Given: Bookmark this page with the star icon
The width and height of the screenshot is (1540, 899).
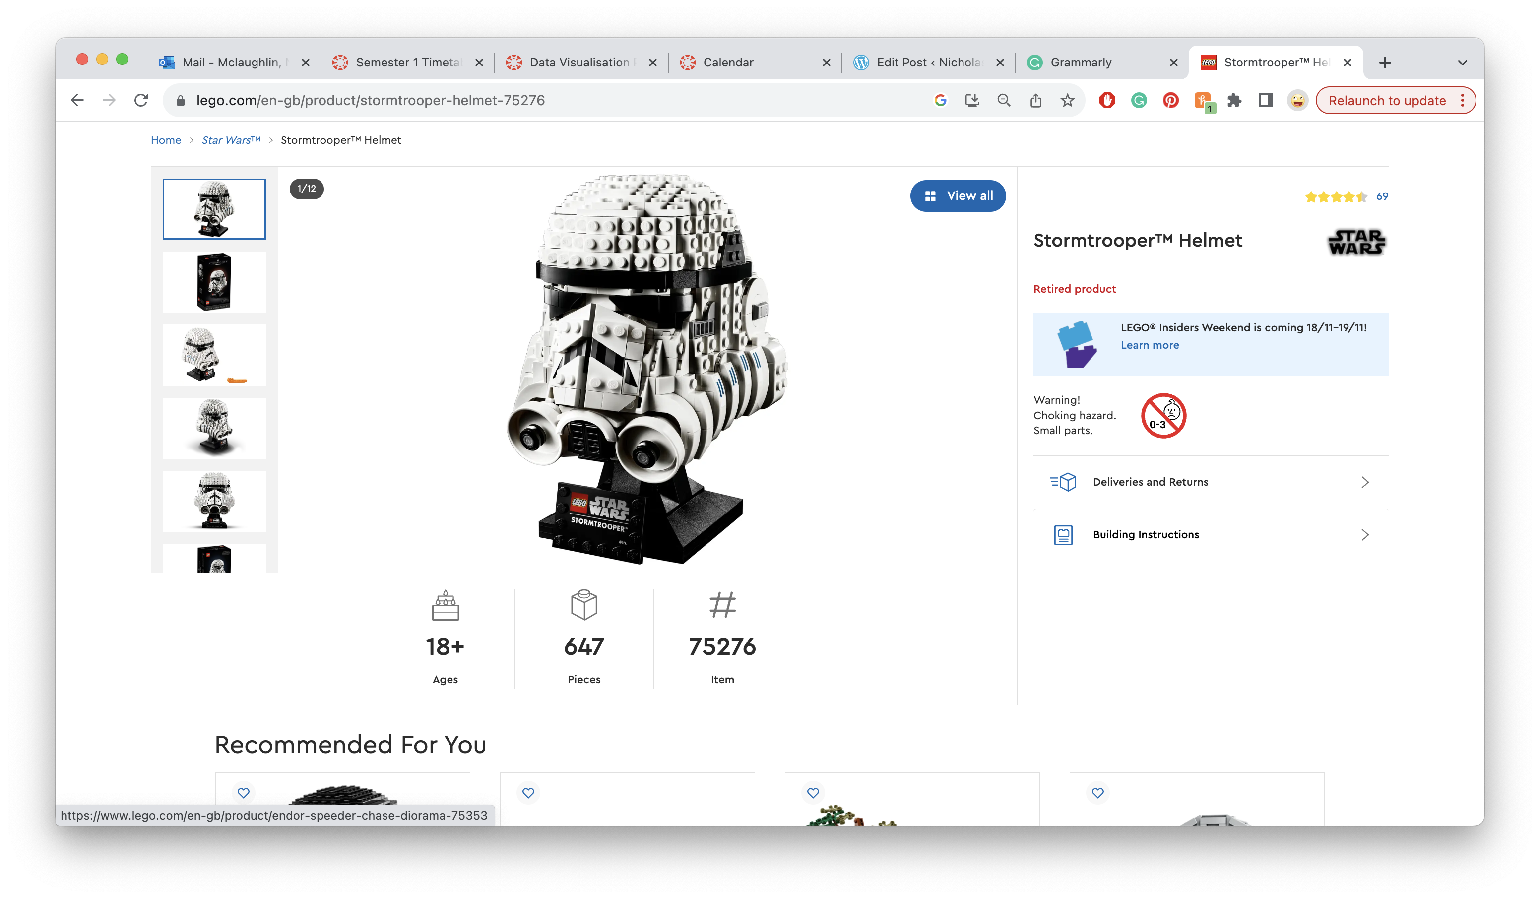Looking at the screenshot, I should point(1067,100).
